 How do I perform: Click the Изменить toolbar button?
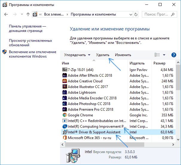pos(123,55)
